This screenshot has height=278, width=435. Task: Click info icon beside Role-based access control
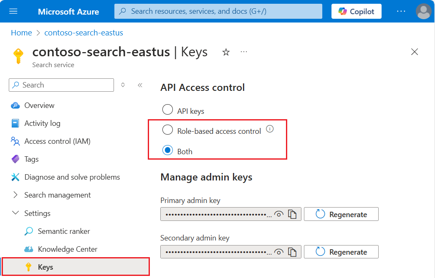(x=270, y=129)
